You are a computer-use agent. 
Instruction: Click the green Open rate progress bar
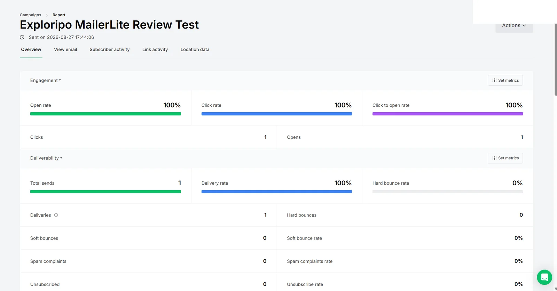(105, 114)
